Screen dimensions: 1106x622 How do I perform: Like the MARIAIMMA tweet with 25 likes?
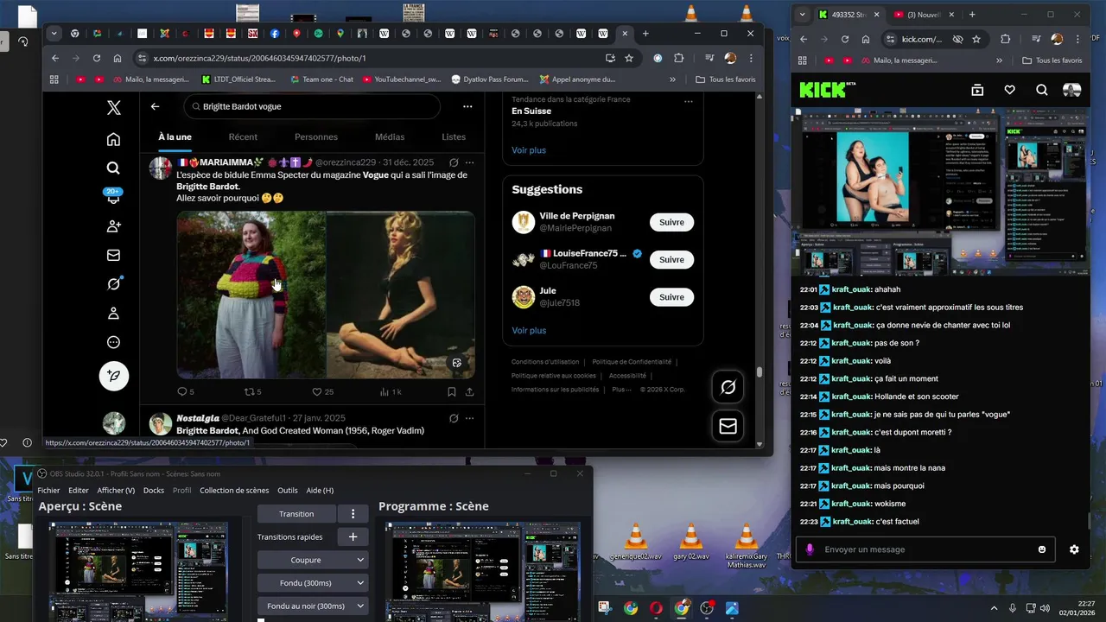pyautogui.click(x=322, y=391)
